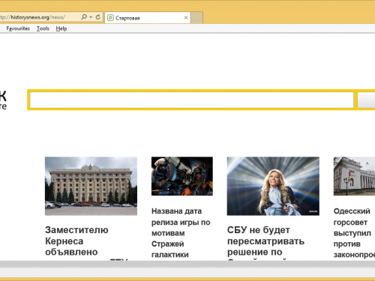Open the Favourites menu
Viewport: 375px width, 281px height.
click(x=18, y=28)
